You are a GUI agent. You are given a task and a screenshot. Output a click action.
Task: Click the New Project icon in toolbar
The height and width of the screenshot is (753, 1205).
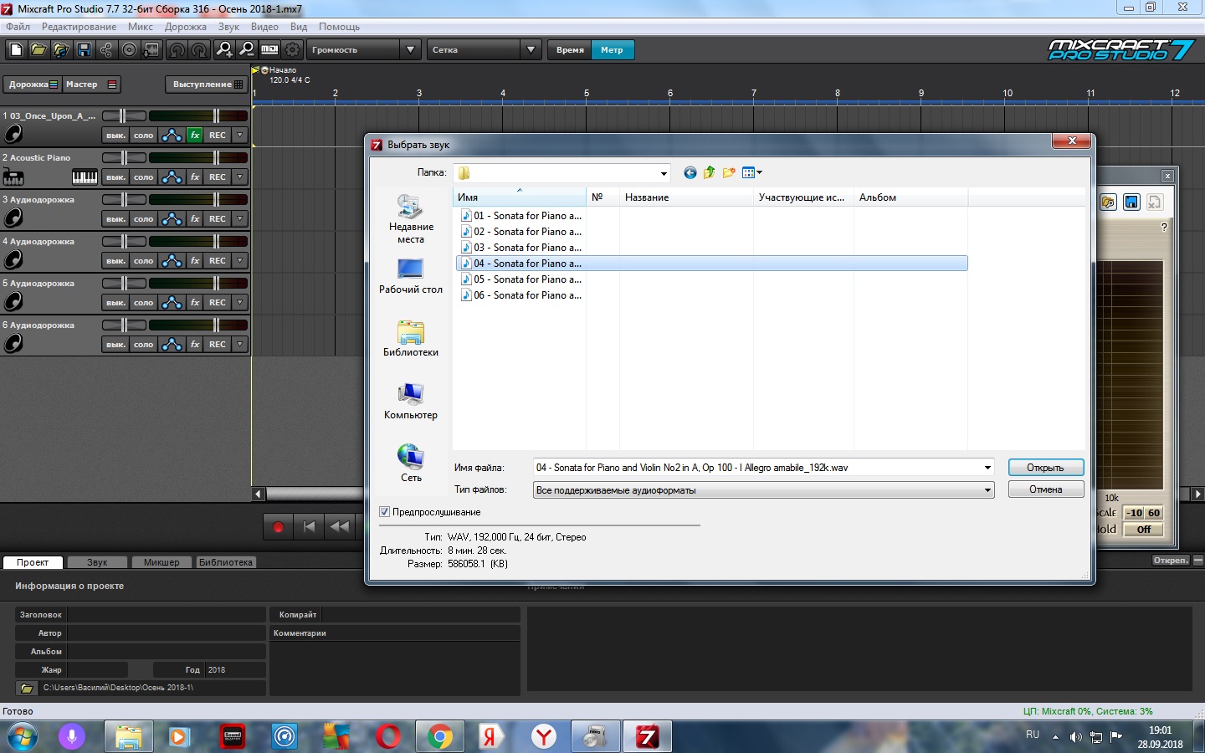point(15,50)
